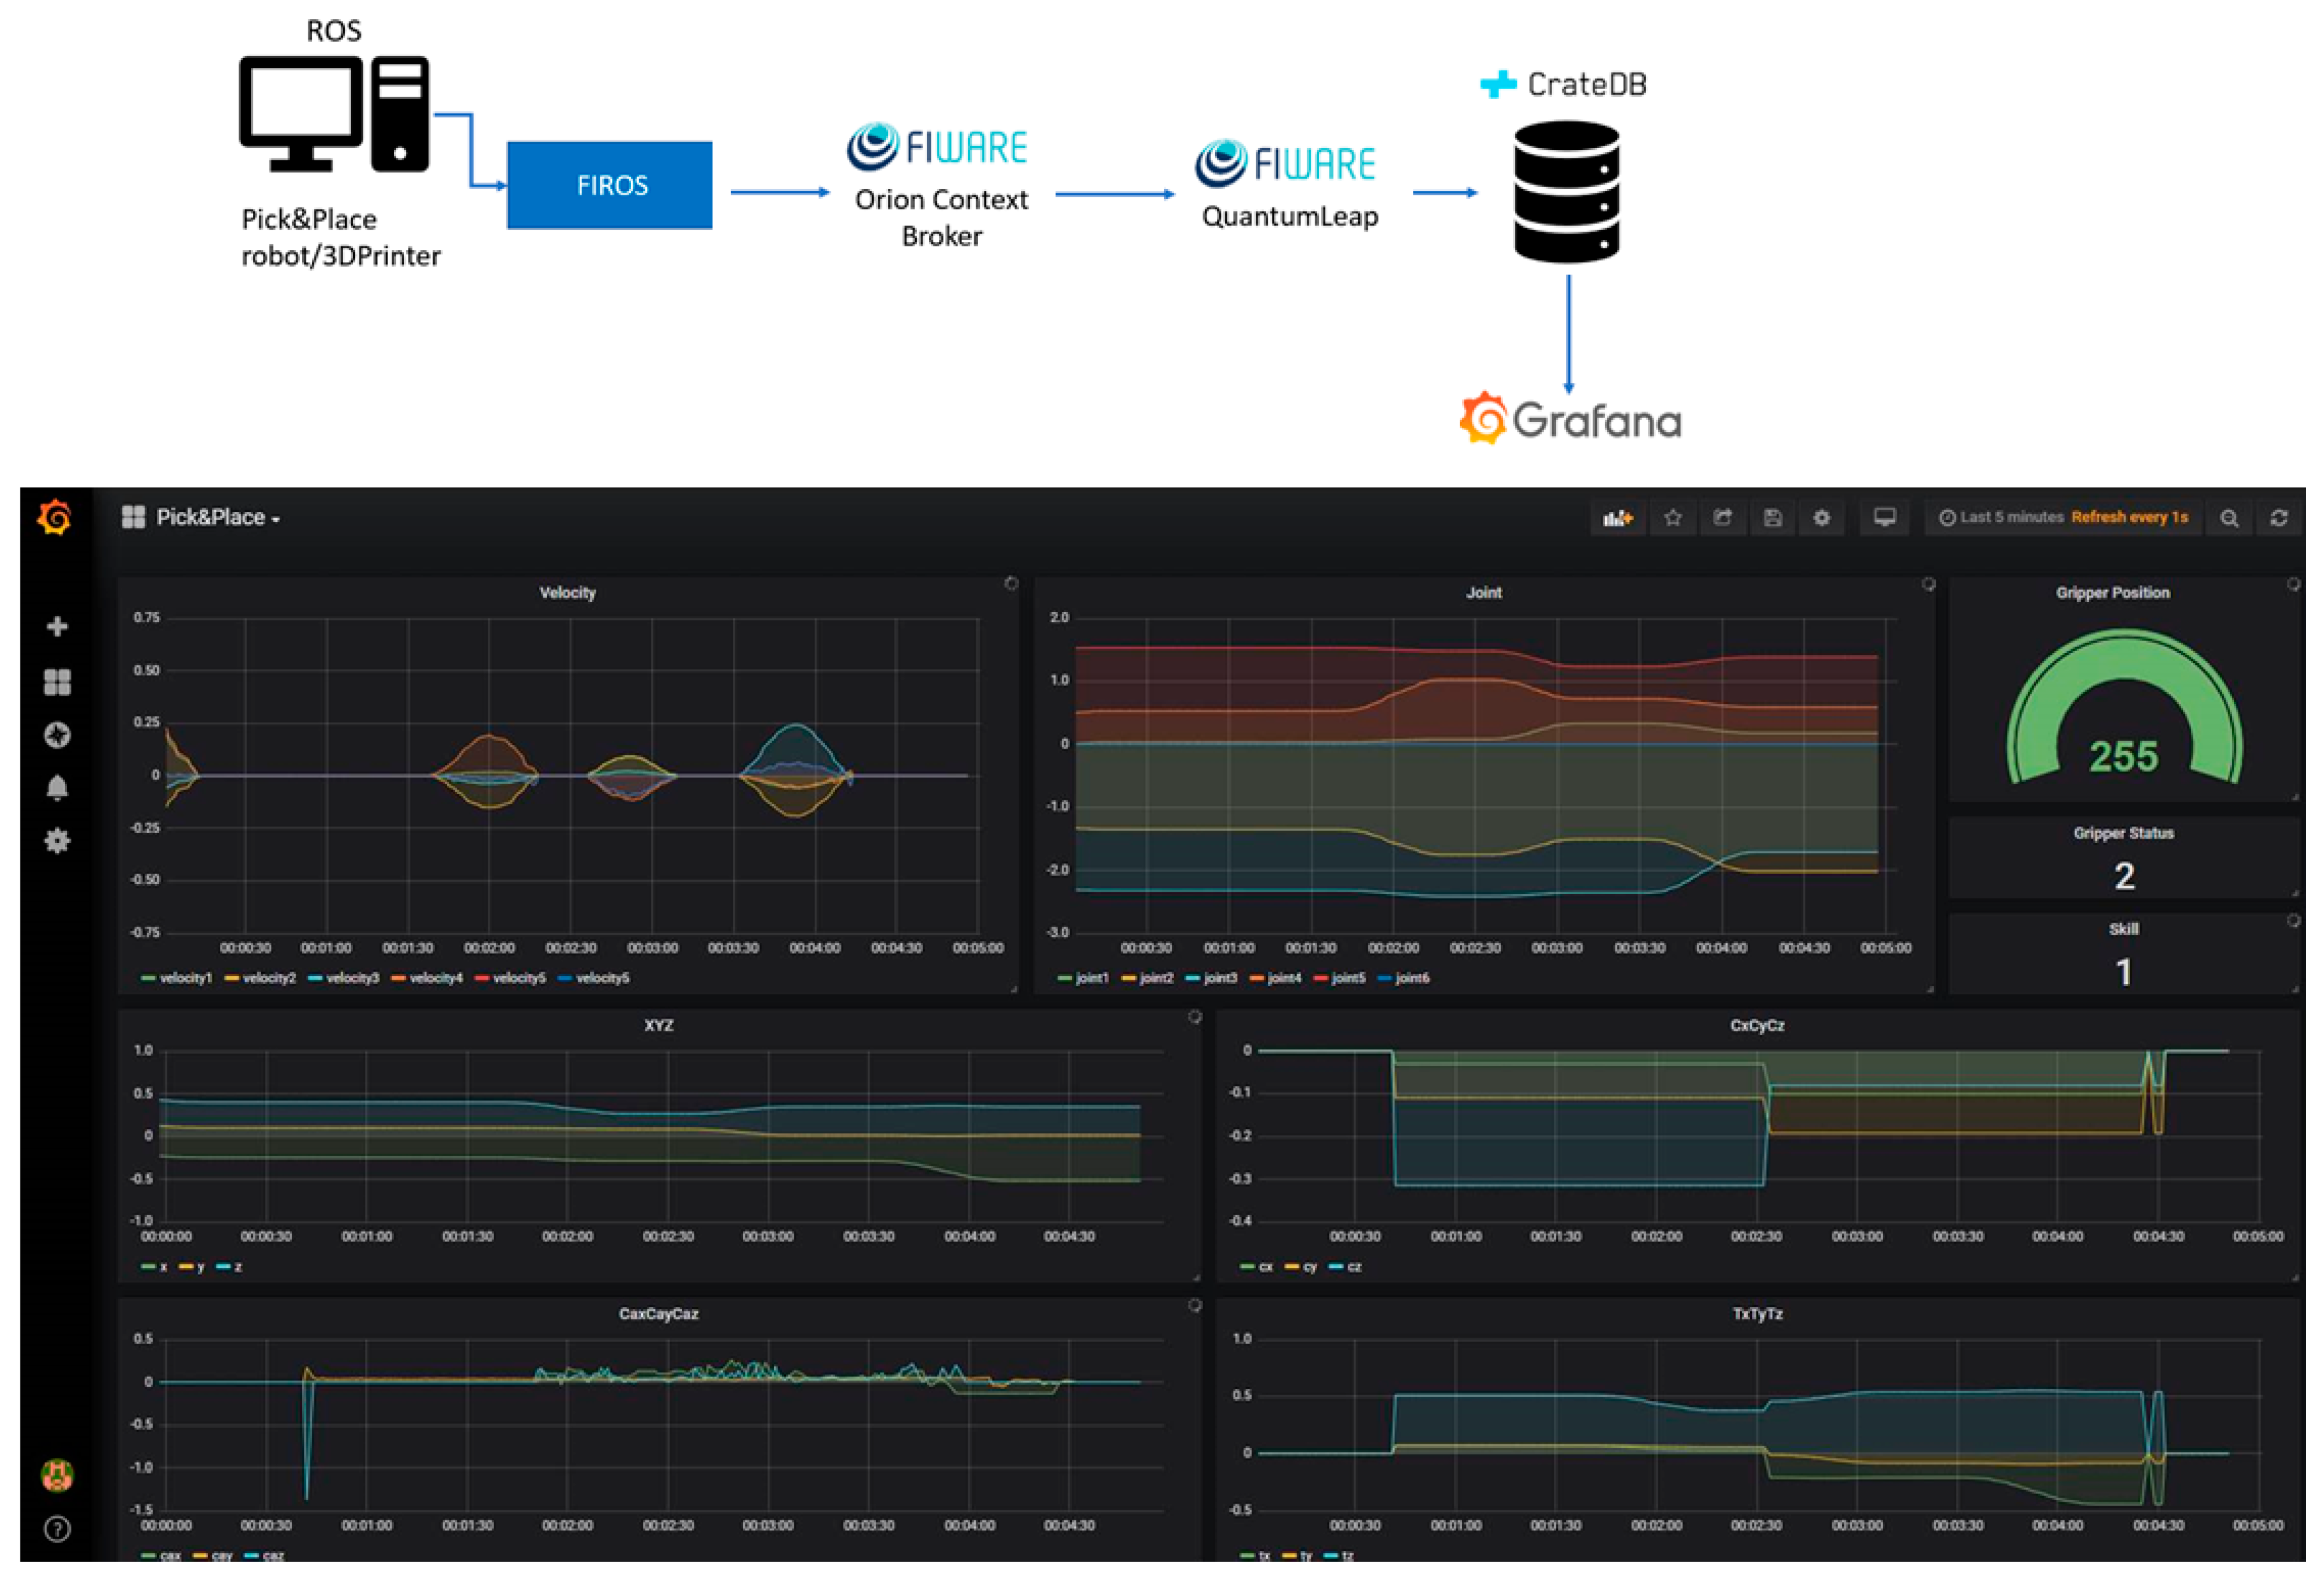Image resolution: width=2324 pixels, height=1586 pixels.
Task: Toggle the velocity1 series in Velocity legend
Action: click(x=185, y=978)
